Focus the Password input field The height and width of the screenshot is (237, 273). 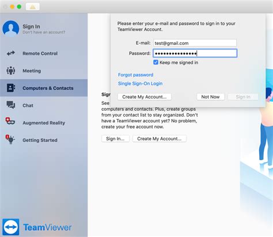[x=195, y=53]
